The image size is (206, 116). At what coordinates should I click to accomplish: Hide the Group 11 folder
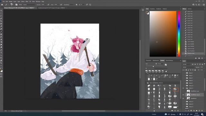tap(183, 88)
